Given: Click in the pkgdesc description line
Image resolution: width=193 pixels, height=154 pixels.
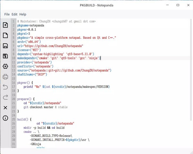Looking at the screenshot, I should coord(67,38).
